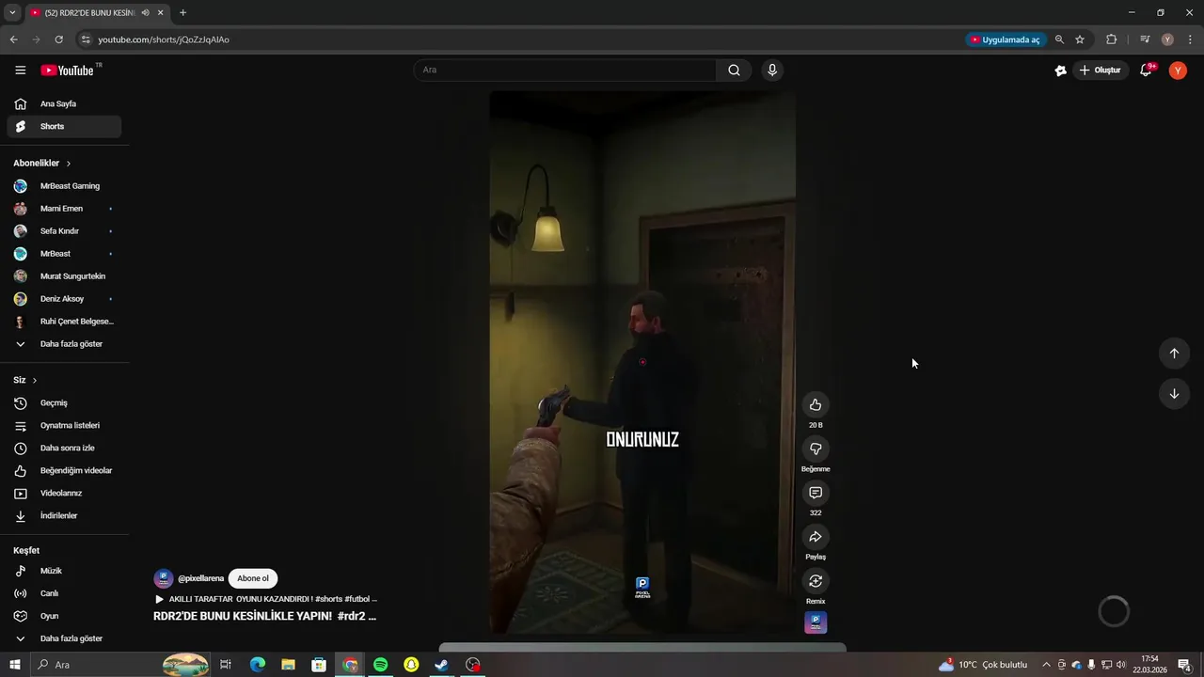Open Steam from taskbar
This screenshot has width=1204, height=677.
(x=441, y=665)
